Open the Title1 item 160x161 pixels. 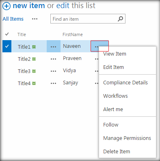tap(24, 47)
